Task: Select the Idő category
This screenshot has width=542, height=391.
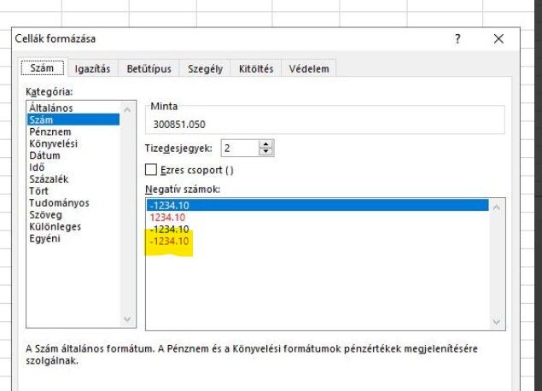Action: (x=73, y=167)
